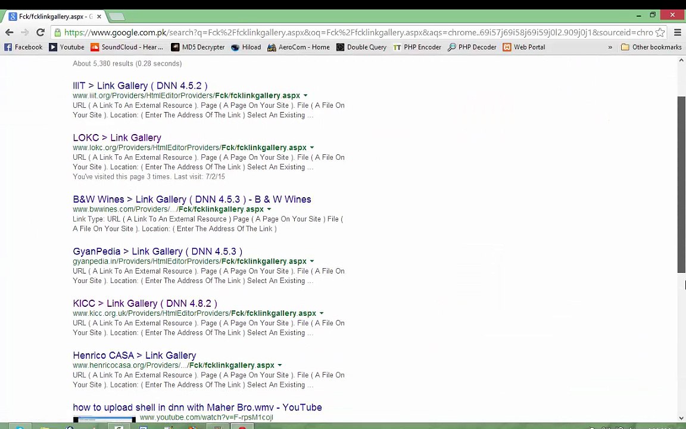Expand dropdown arrow beside www.iiit.org URL
This screenshot has height=429, width=686.
pyautogui.click(x=305, y=95)
